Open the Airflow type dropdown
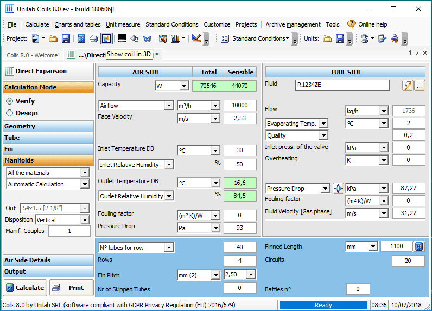 [168, 106]
